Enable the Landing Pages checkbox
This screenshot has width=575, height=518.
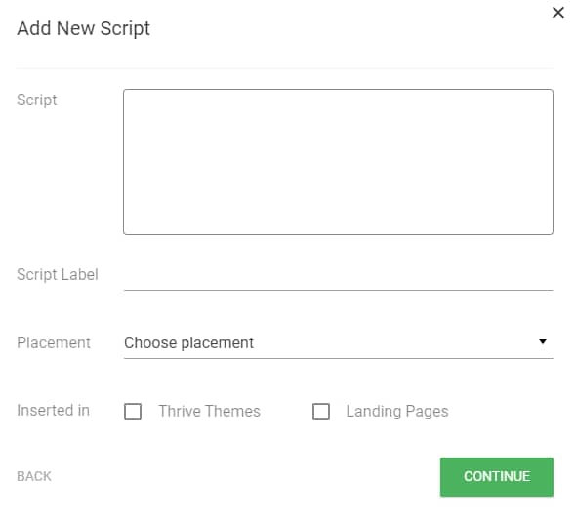(321, 412)
